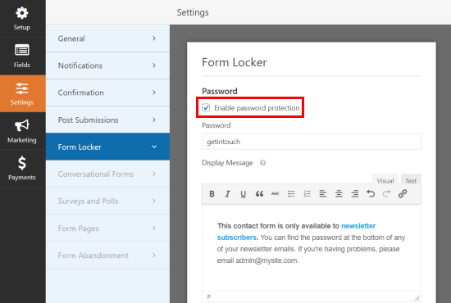
Task: Insert a link with chain icon
Action: point(403,194)
